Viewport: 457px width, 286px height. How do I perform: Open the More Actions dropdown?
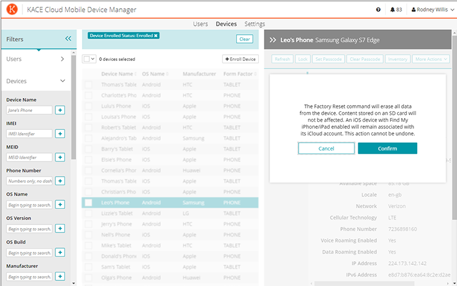[x=431, y=59]
